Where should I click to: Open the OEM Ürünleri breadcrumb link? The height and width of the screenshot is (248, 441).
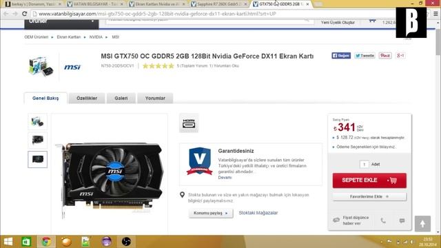(37, 37)
